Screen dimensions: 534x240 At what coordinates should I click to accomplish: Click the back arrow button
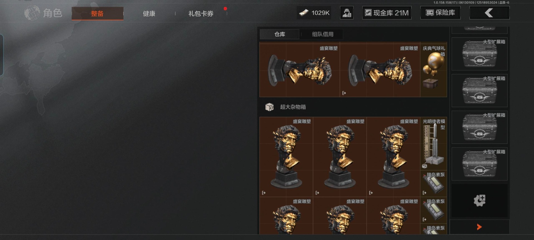point(489,13)
